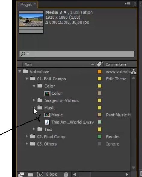Select the row named 03. Others
Screen dimensions: 142x177
coord(47,144)
